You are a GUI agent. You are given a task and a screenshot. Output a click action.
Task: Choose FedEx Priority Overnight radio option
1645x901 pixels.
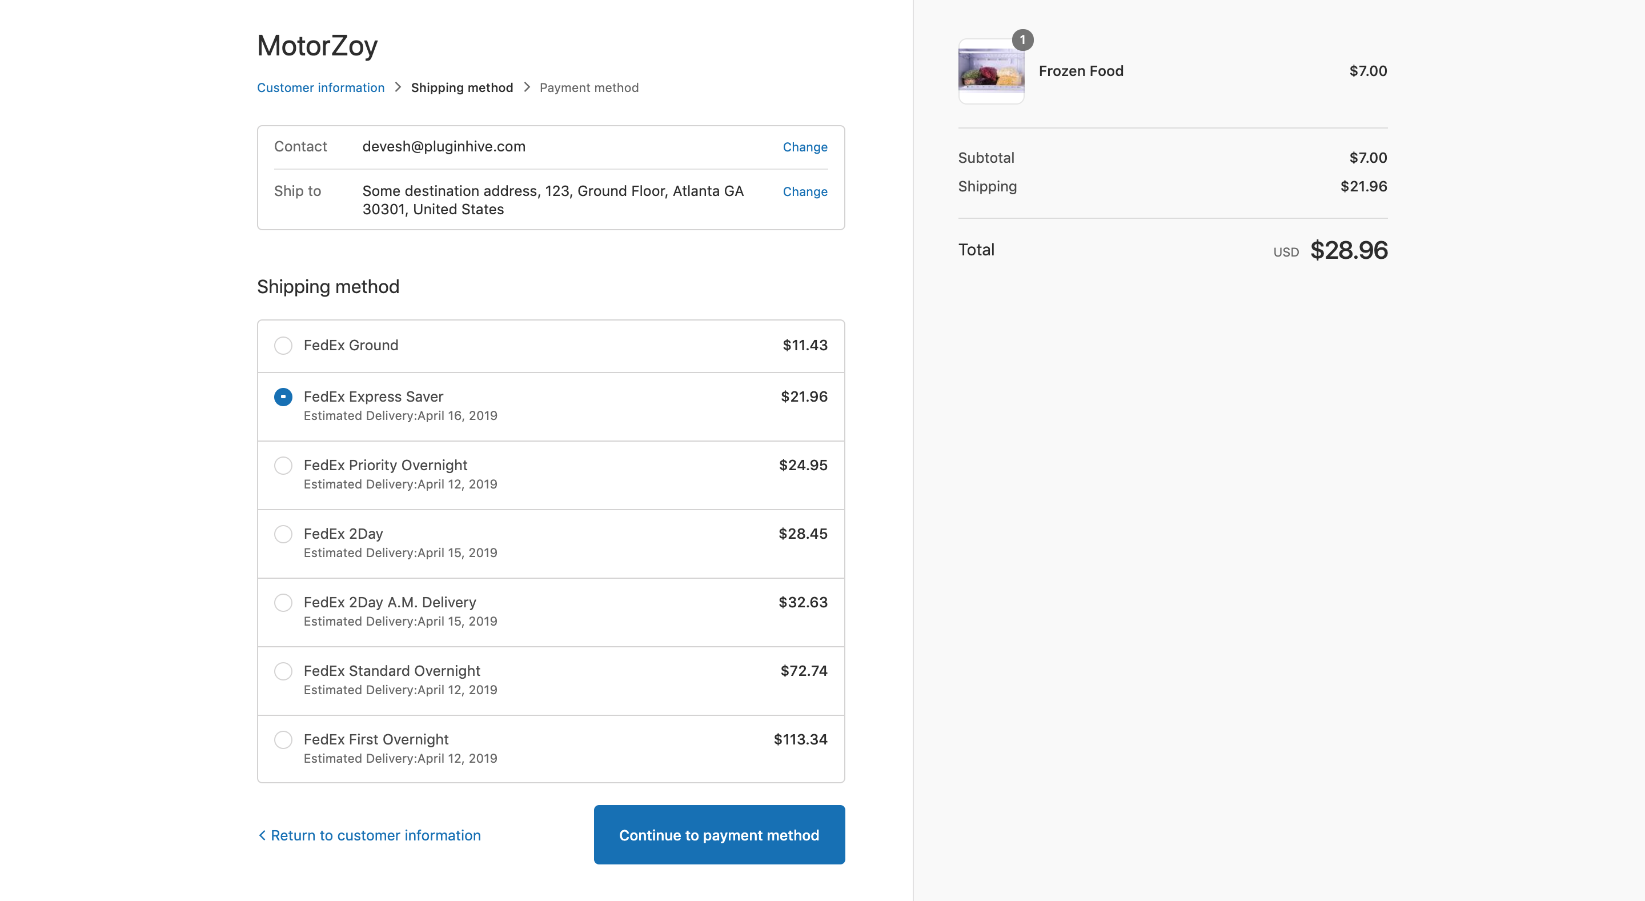coord(283,466)
